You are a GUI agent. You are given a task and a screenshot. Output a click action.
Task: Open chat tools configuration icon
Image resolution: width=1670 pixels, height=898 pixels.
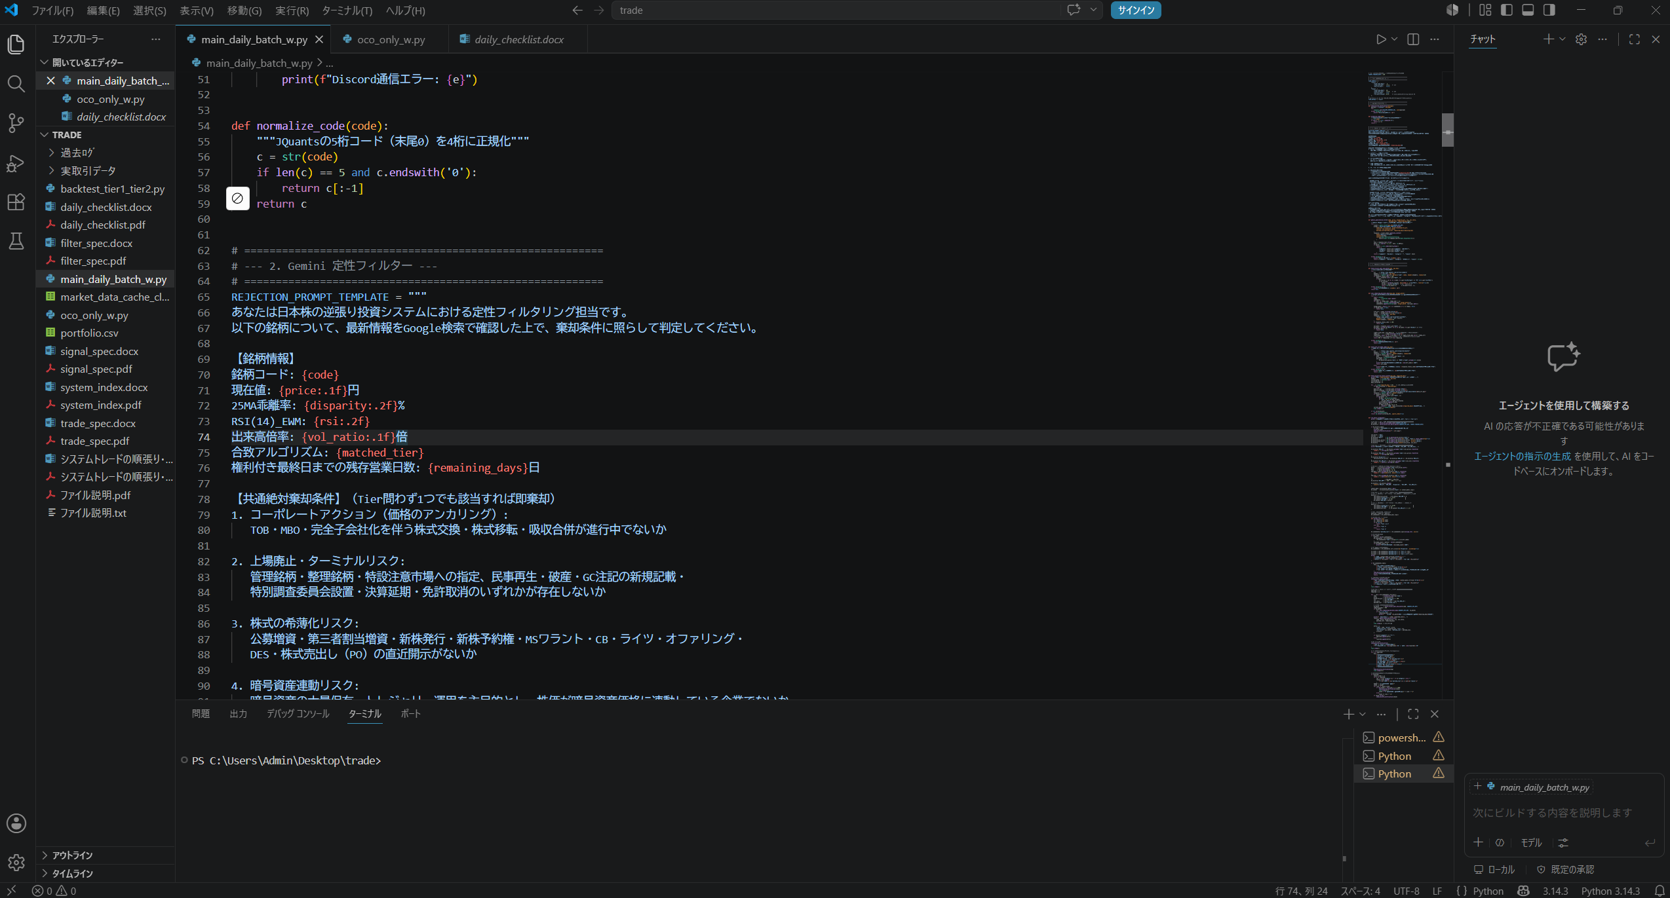(x=1563, y=842)
